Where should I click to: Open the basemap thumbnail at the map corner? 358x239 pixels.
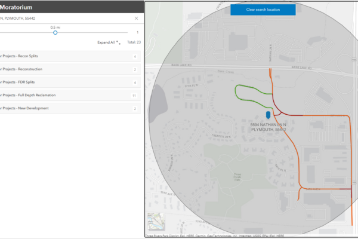coord(156,222)
